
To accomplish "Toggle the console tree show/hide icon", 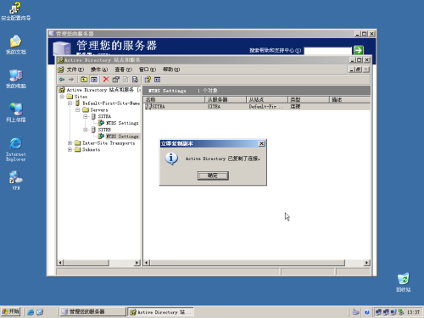I will 94,80.
